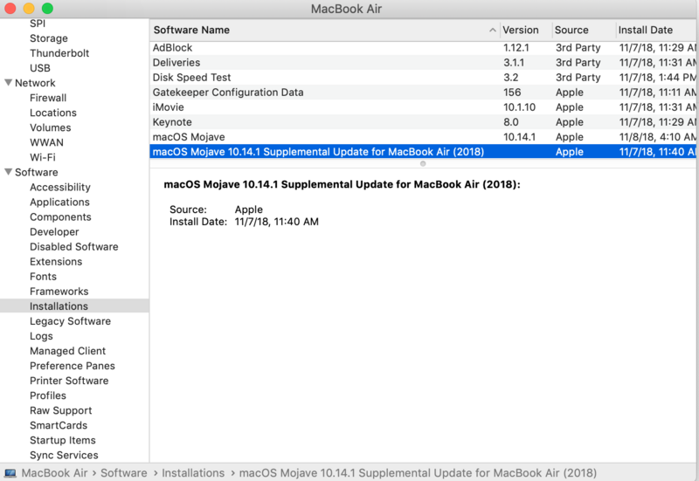Select Logs in the sidebar
Image resolution: width=699 pixels, height=481 pixels.
(x=41, y=336)
